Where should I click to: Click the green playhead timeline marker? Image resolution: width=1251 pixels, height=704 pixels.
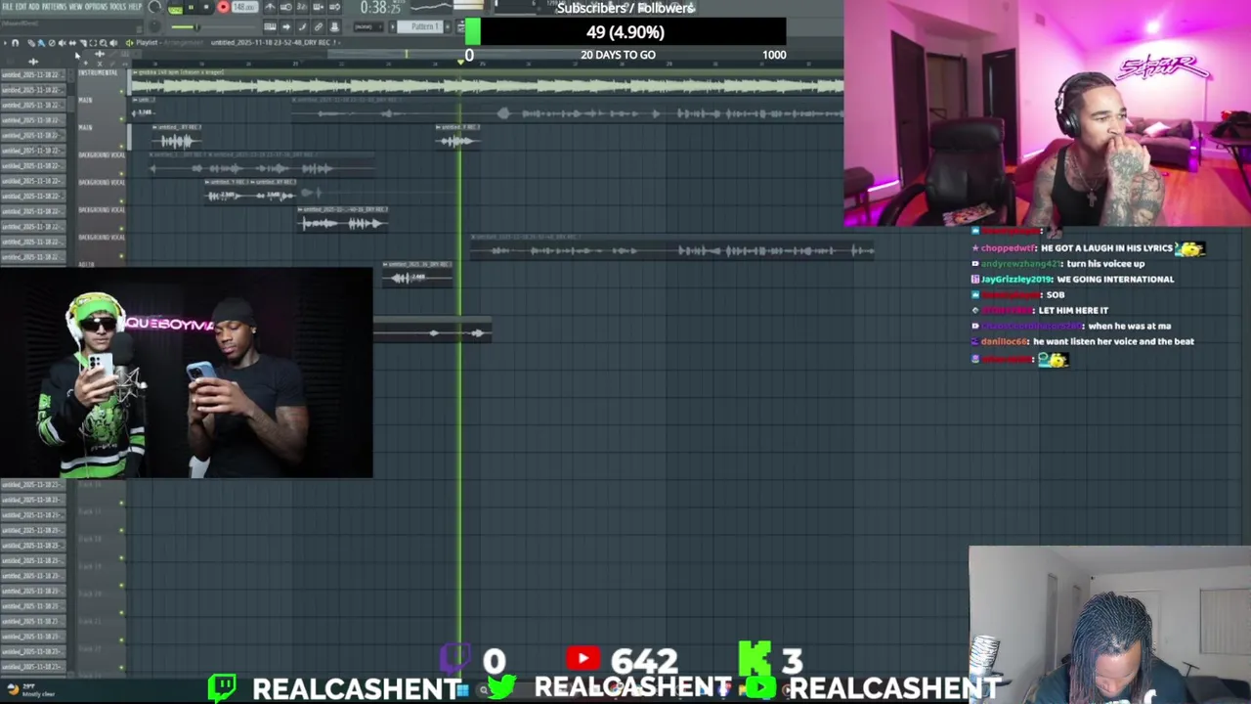[460, 61]
